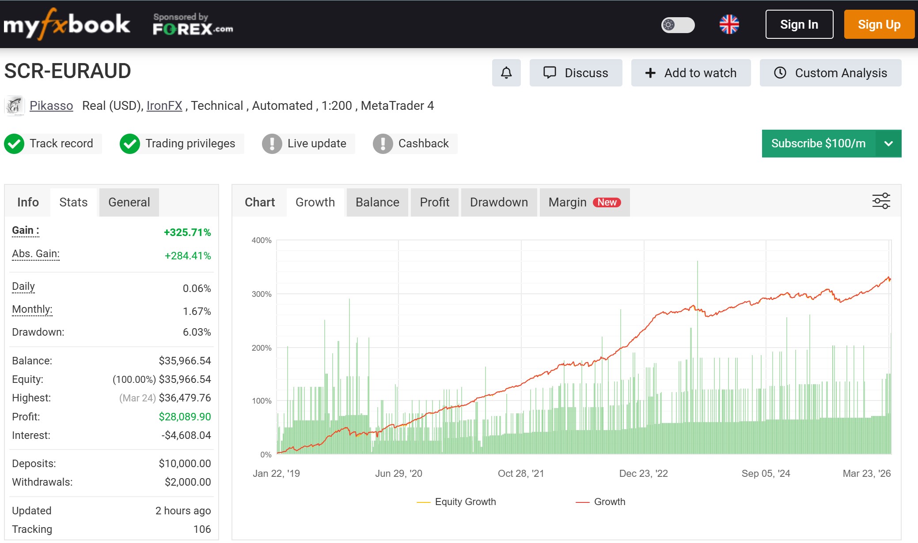Click the myfxbook logo

[66, 24]
